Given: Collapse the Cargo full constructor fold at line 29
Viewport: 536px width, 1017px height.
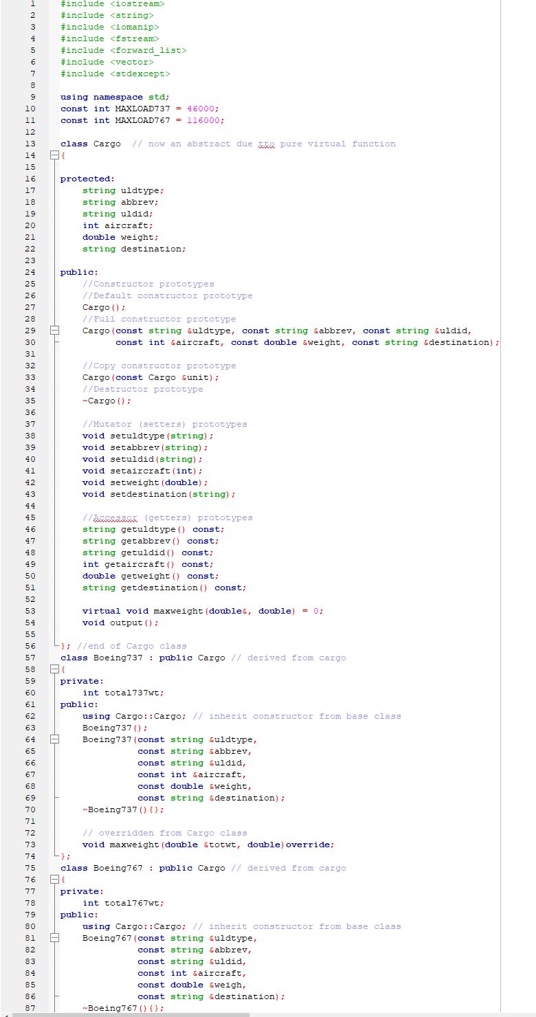Looking at the screenshot, I should point(54,331).
